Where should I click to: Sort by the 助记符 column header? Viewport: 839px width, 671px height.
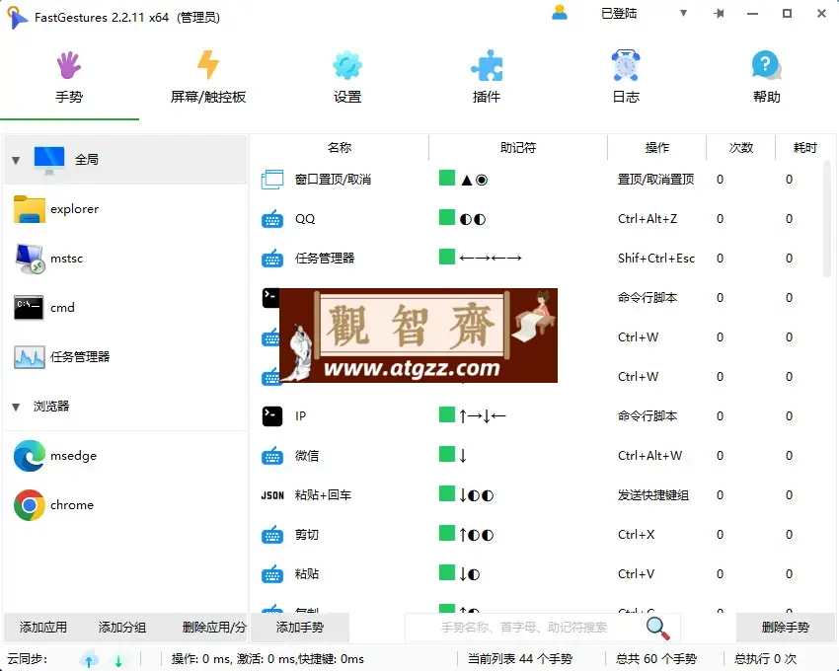coord(518,148)
